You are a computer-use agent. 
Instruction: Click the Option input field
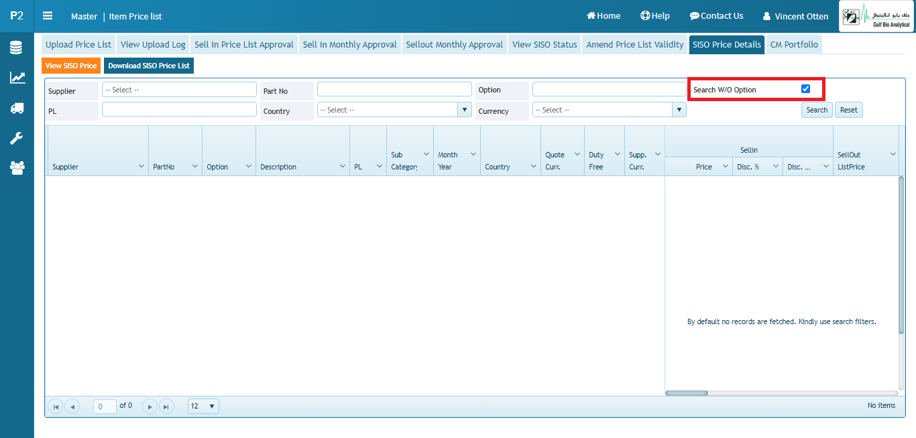click(x=610, y=89)
